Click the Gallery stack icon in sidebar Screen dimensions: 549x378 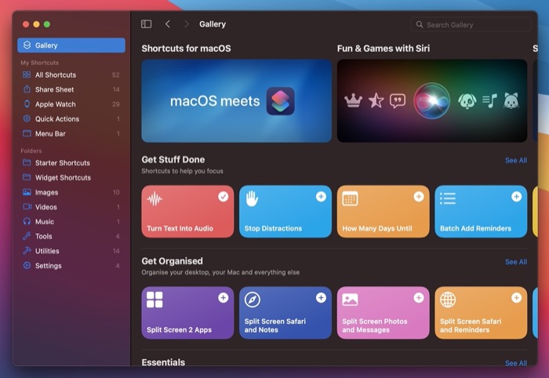coord(27,45)
